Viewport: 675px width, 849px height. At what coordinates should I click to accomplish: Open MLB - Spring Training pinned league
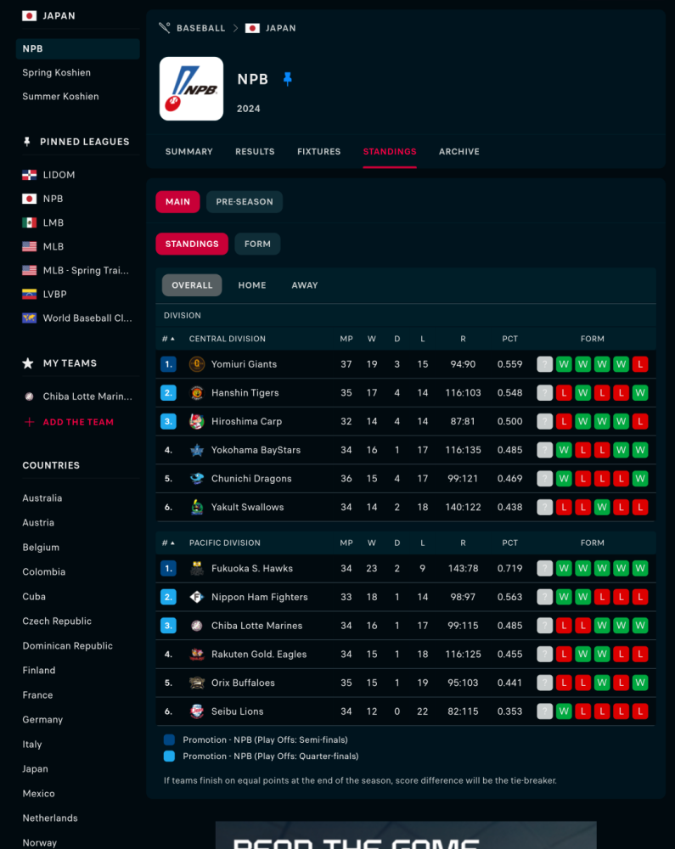(x=86, y=270)
